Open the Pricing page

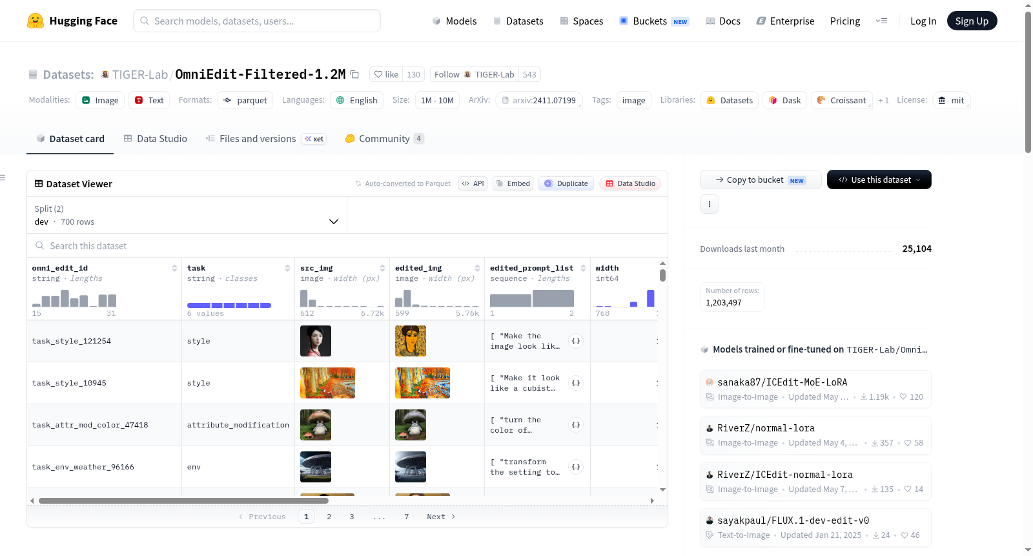click(x=845, y=21)
